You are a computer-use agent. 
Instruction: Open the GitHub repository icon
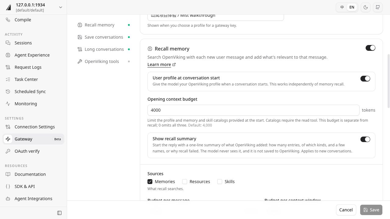point(378,7)
